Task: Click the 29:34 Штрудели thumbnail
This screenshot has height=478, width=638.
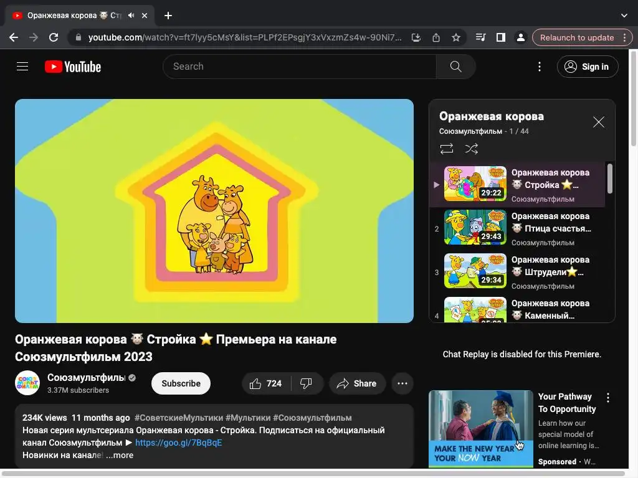Action: (475, 271)
